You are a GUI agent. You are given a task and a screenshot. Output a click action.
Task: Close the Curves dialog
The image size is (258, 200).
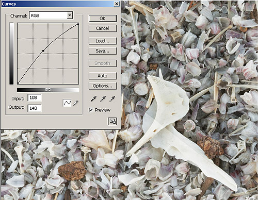(x=117, y=4)
